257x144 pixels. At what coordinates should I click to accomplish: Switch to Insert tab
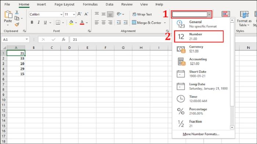coord(41,4)
